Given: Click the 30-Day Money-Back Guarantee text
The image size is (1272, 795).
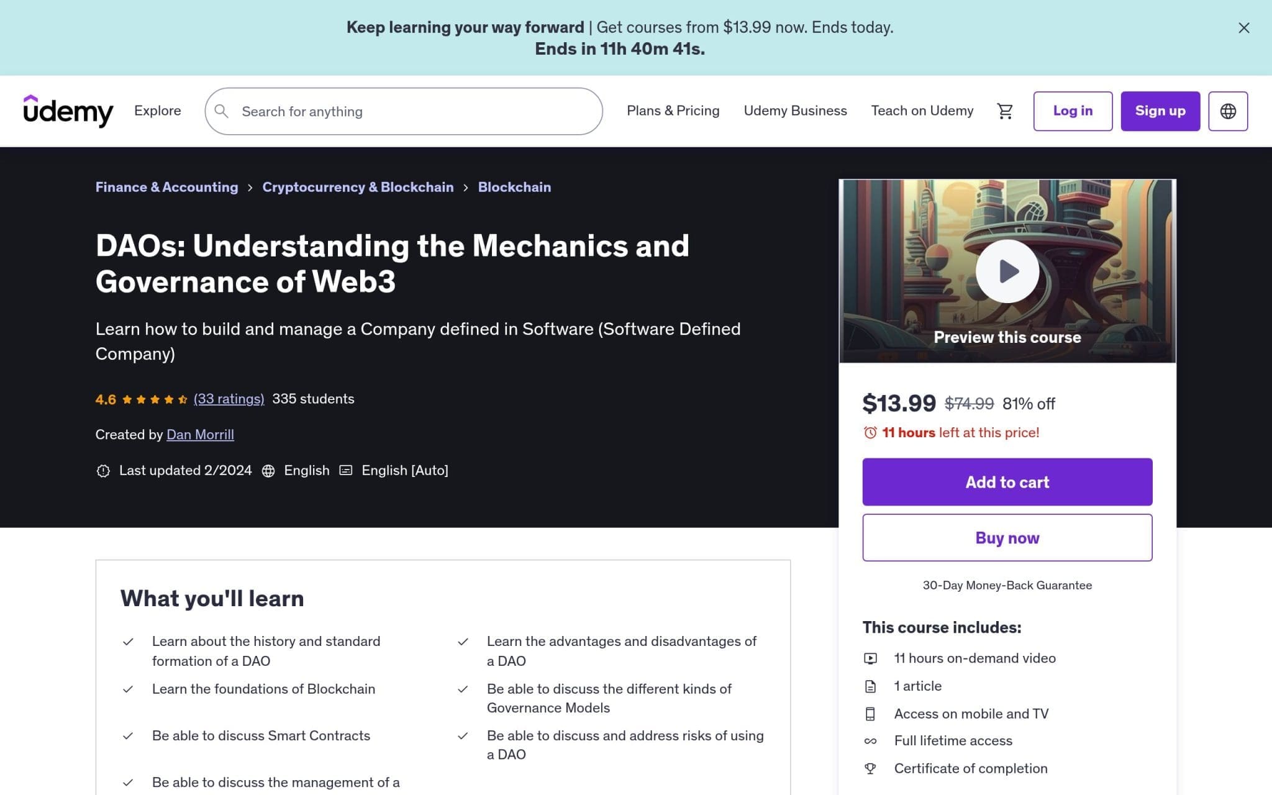Looking at the screenshot, I should click(x=1007, y=585).
